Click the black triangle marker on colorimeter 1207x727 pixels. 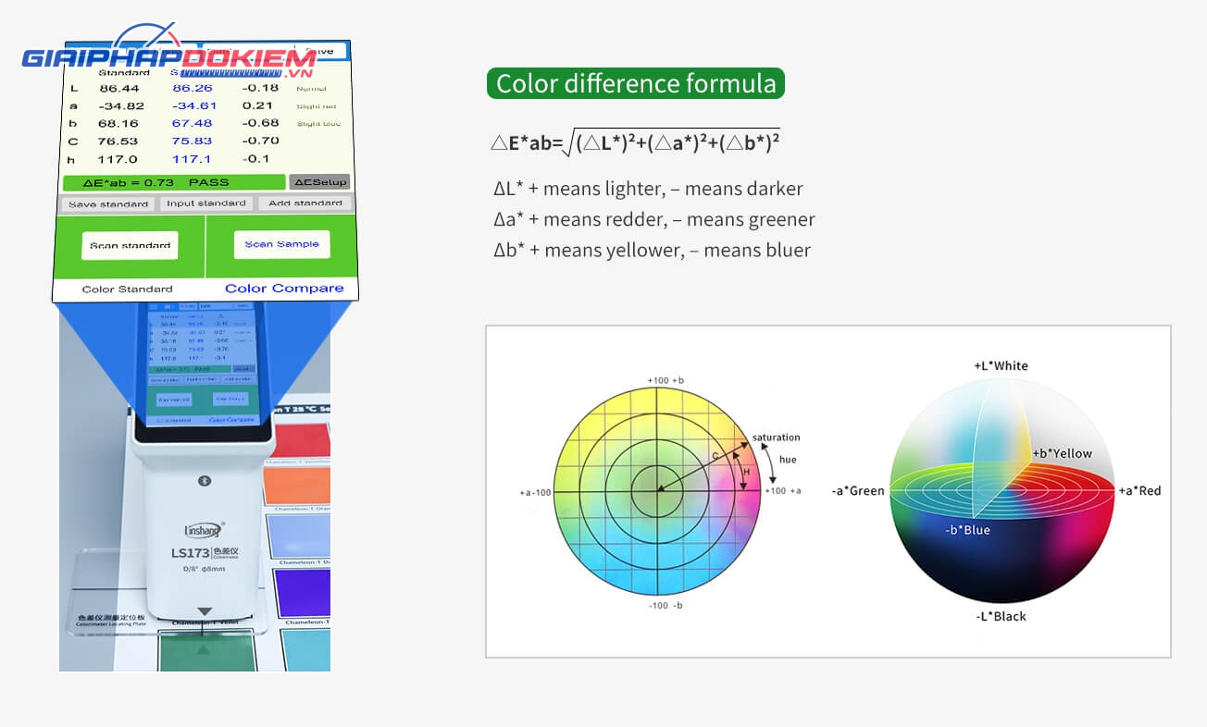pos(205,611)
